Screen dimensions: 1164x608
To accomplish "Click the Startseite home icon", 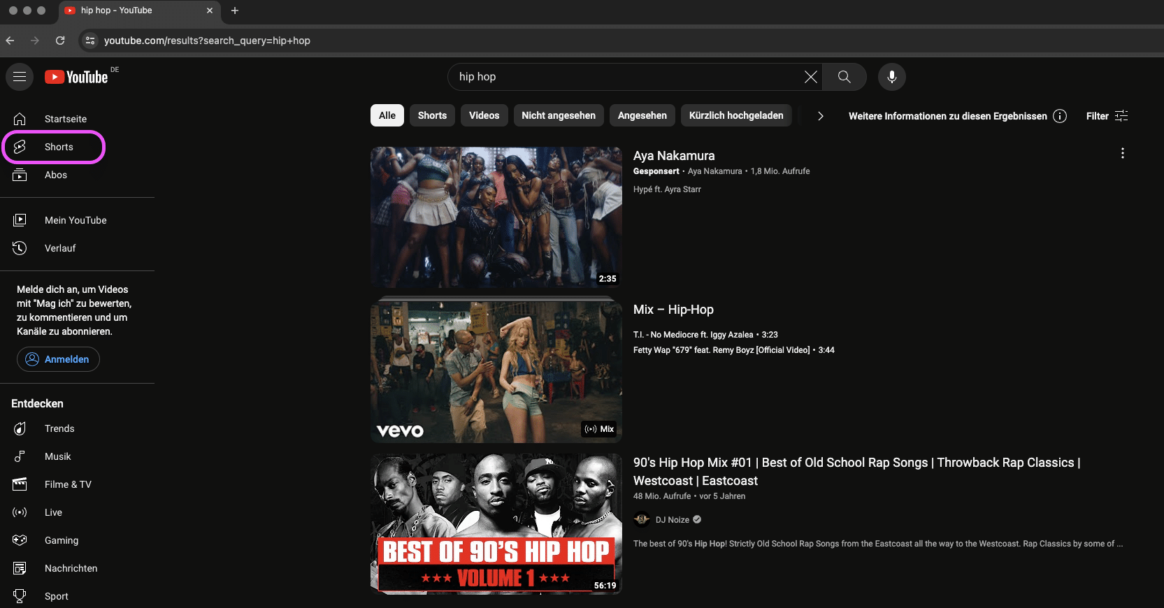I will pyautogui.click(x=20, y=119).
